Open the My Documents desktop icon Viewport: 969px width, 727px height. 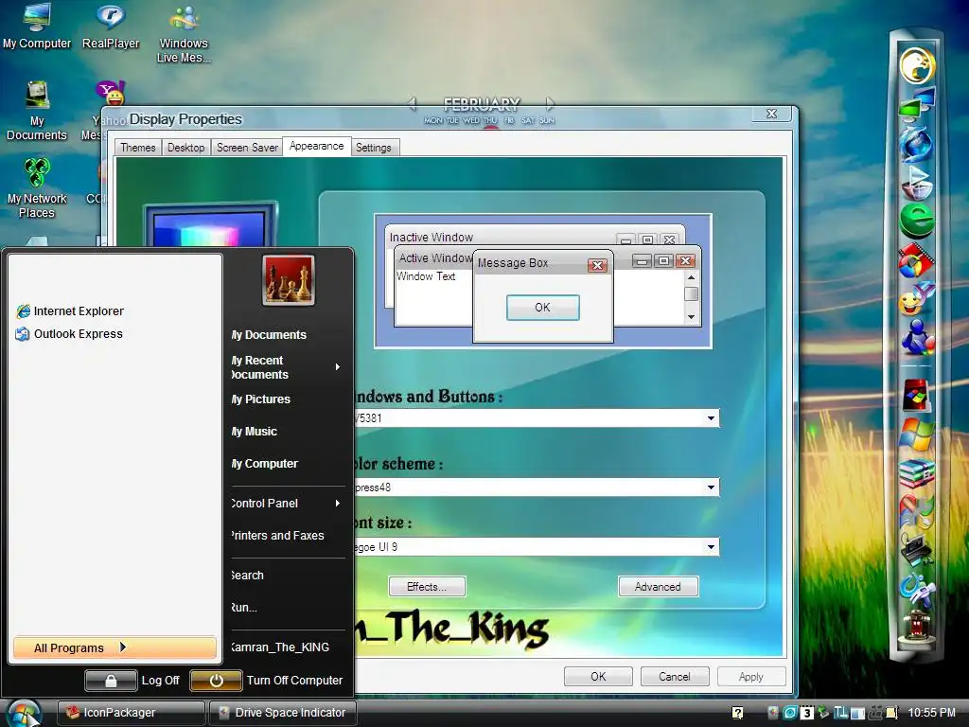tap(37, 112)
